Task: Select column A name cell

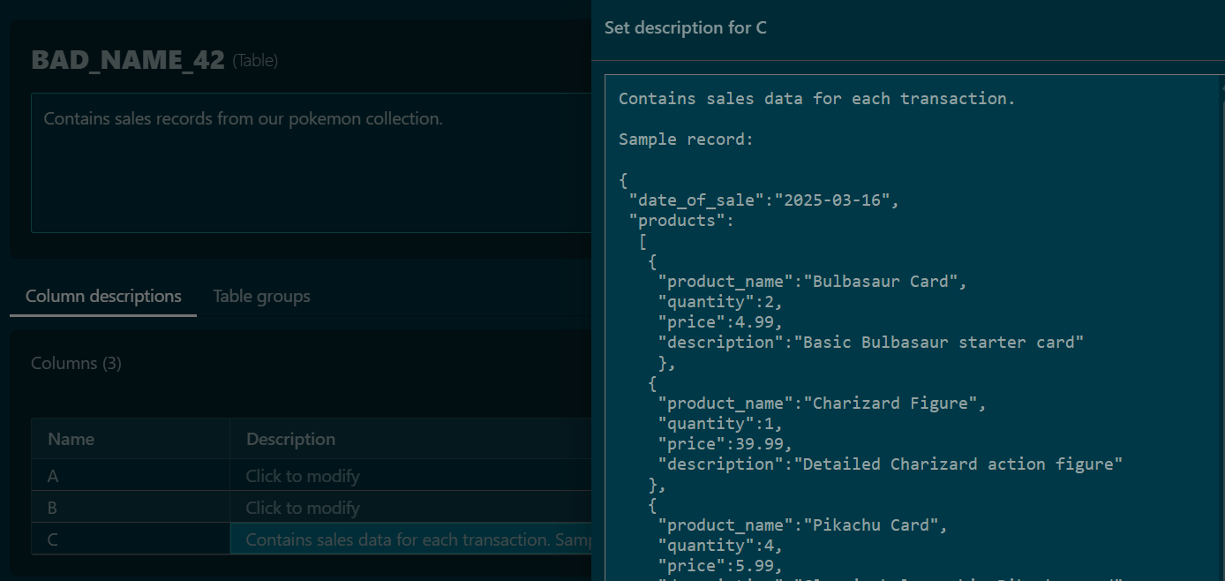Action: click(x=130, y=476)
